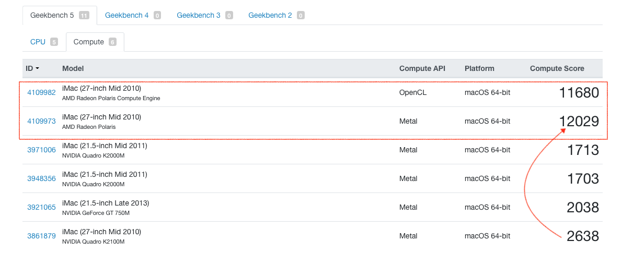Click the Geekbench 4 count badge 0
This screenshot has width=622, height=265.
(x=157, y=15)
